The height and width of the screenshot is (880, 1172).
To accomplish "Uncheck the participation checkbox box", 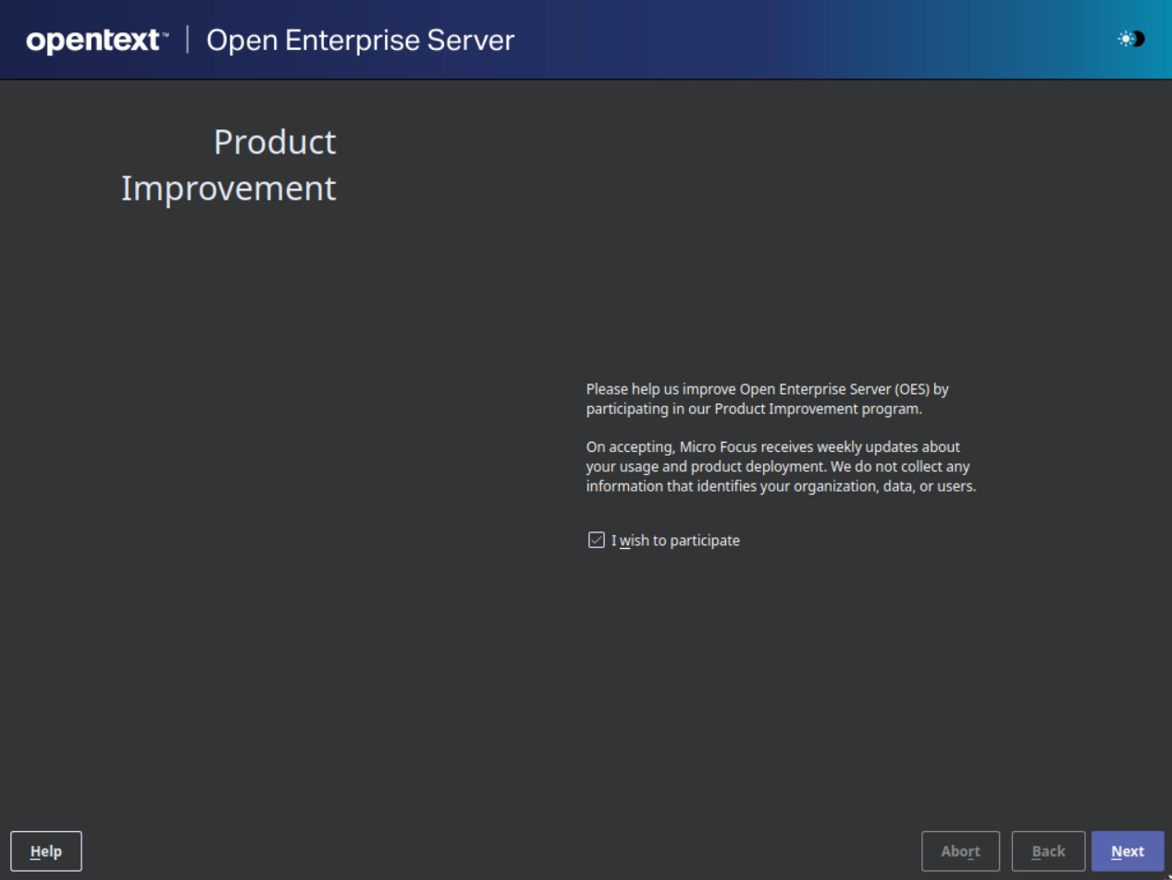I will [x=597, y=540].
